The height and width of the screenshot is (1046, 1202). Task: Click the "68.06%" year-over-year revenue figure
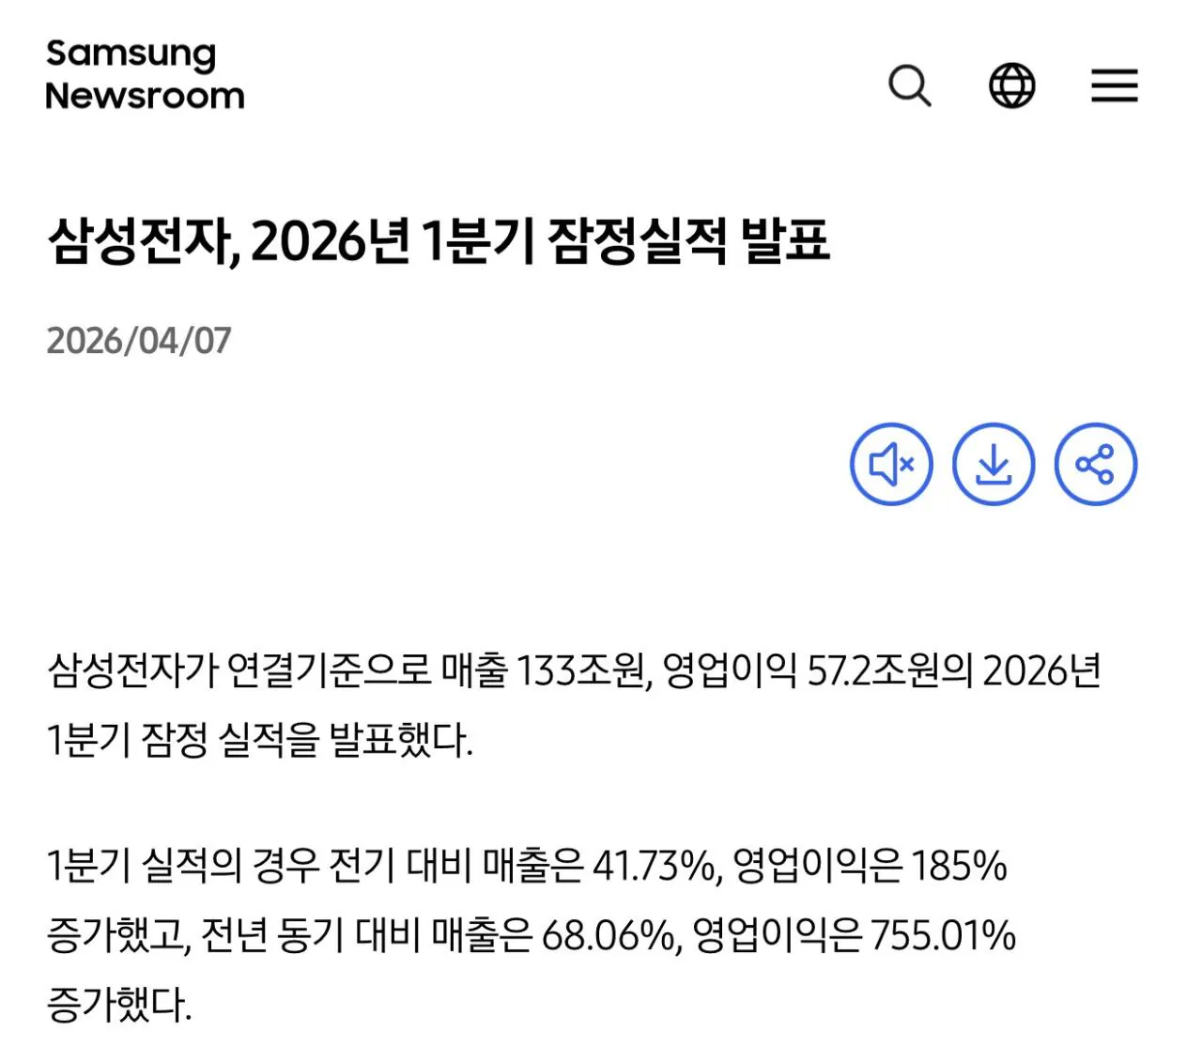tap(609, 935)
